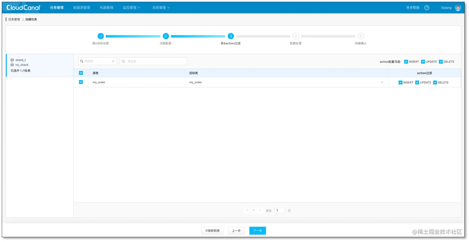Screen dimensions: 469x242
Task: Click the 上一步 button
Action: pyautogui.click(x=236, y=231)
